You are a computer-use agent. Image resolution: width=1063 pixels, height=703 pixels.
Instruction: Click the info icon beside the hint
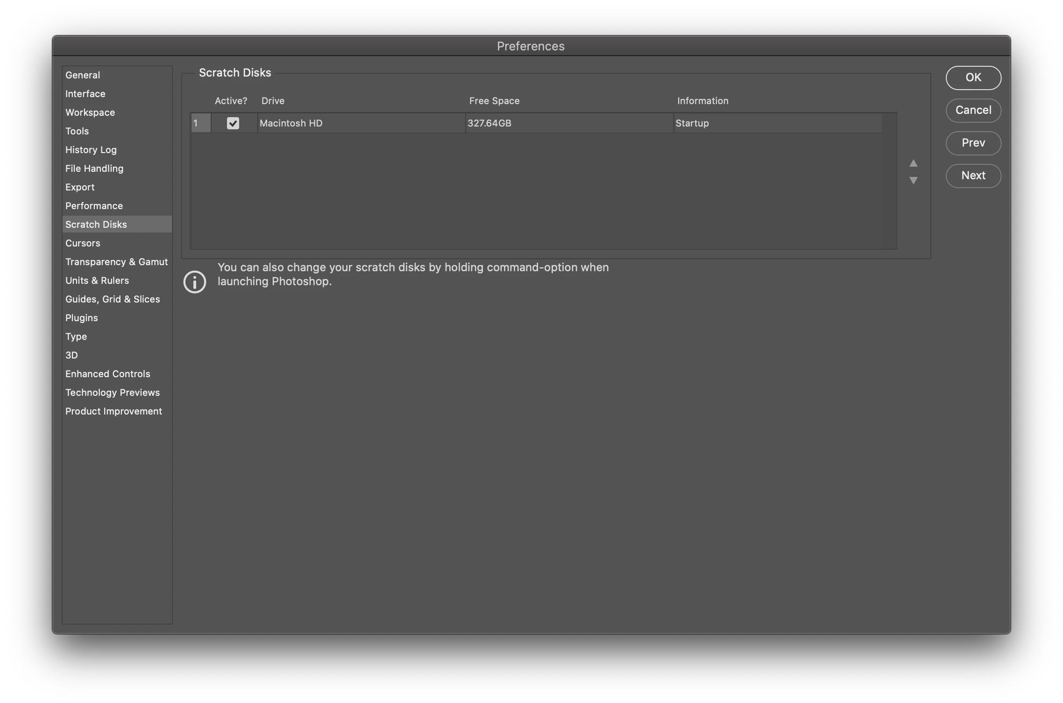(194, 282)
